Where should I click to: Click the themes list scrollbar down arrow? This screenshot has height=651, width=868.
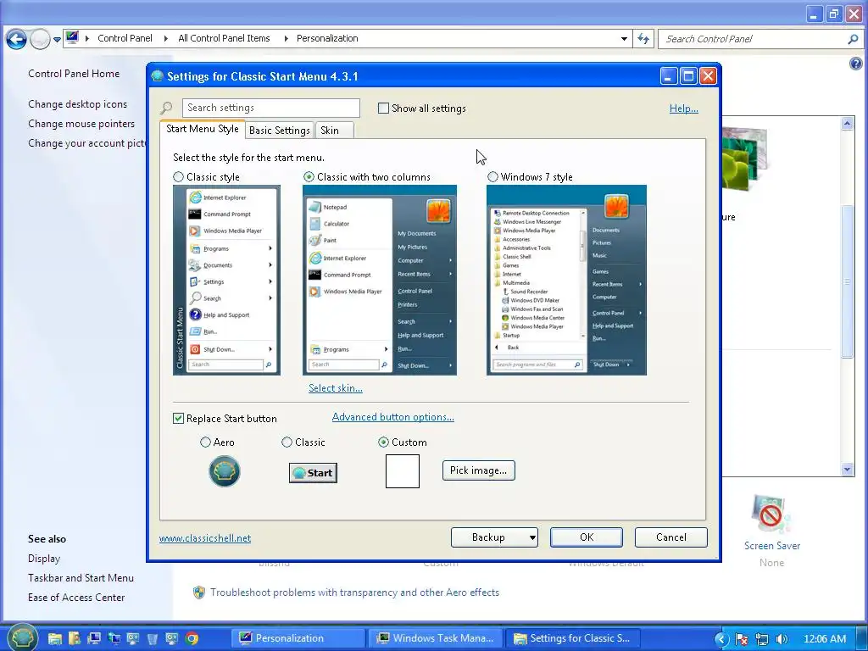[847, 470]
